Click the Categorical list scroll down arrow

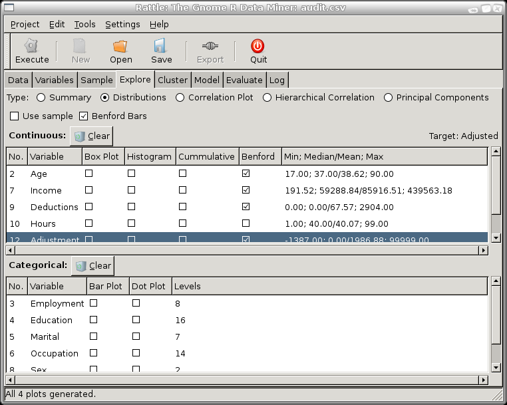coord(496,368)
